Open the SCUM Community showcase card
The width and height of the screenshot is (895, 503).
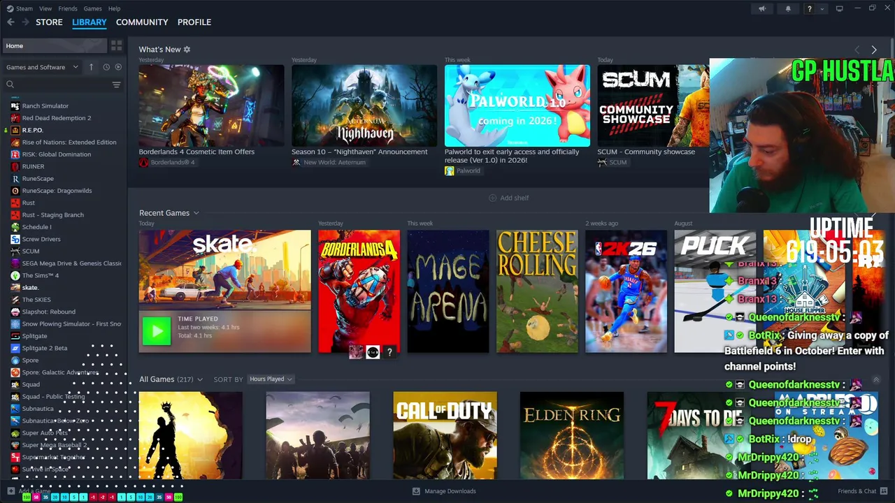pos(653,105)
